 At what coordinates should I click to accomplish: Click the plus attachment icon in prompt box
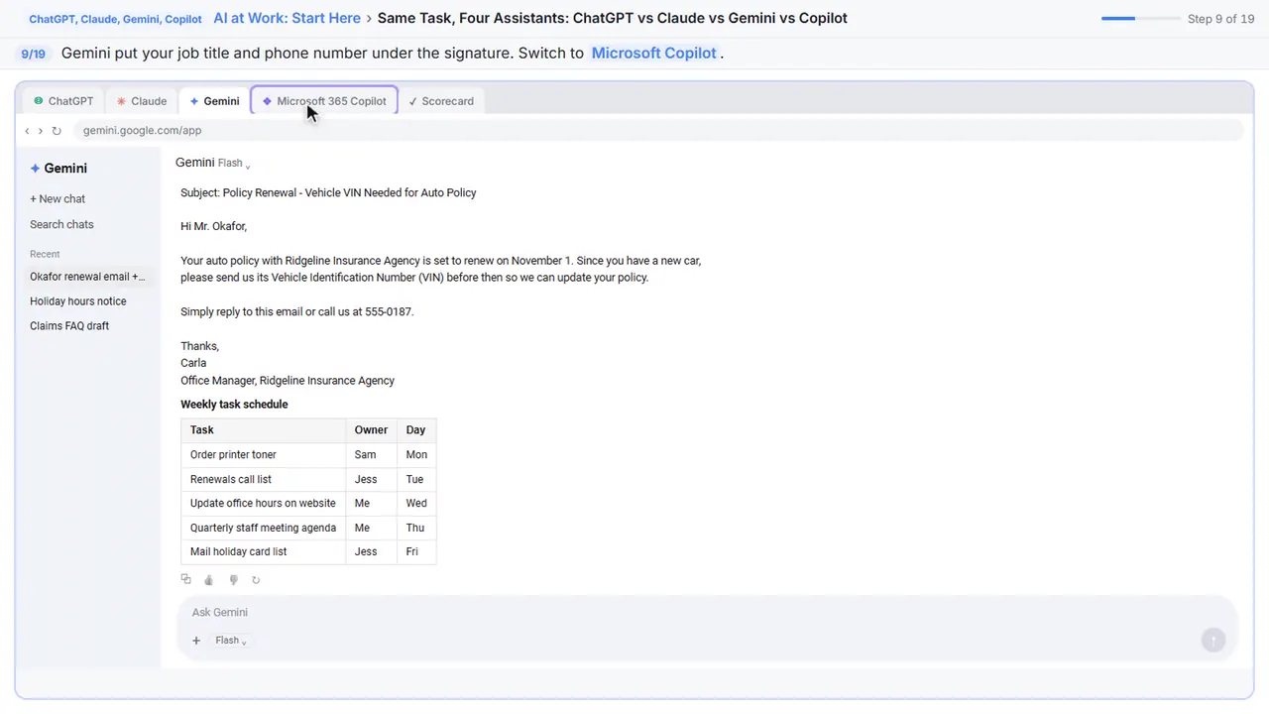pos(196,641)
